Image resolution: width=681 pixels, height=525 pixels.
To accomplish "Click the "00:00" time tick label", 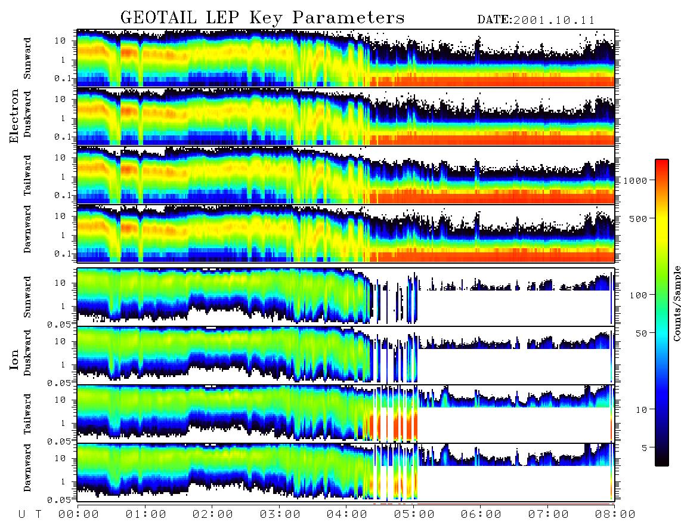I will point(79,515).
